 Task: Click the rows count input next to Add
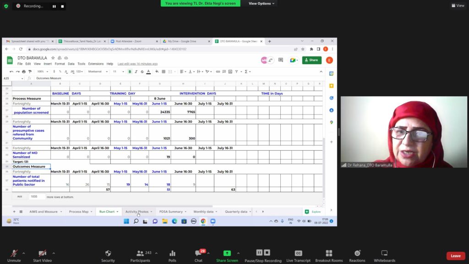click(x=37, y=197)
